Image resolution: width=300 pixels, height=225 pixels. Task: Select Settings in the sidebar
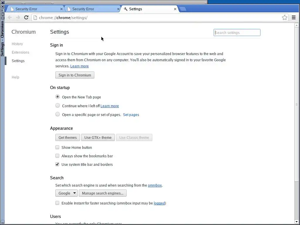18,61
